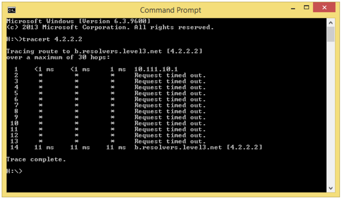
Task: Click the empty scrollbar track below thumb
Action: pyautogui.click(x=331, y=113)
